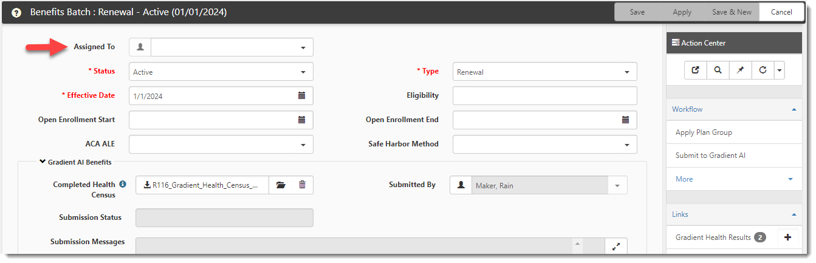816x263 pixels.
Task: Open the Open Enrollment End calendar icon
Action: coord(625,120)
